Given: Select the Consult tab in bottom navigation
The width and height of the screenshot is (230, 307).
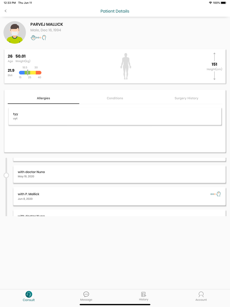Looking at the screenshot, I should [x=29, y=296].
